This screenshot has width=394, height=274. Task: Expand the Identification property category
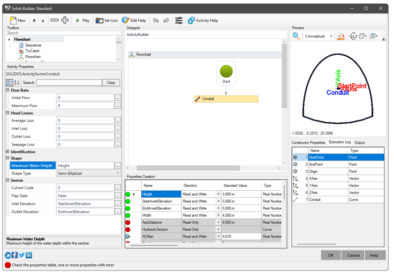pyautogui.click(x=8, y=152)
